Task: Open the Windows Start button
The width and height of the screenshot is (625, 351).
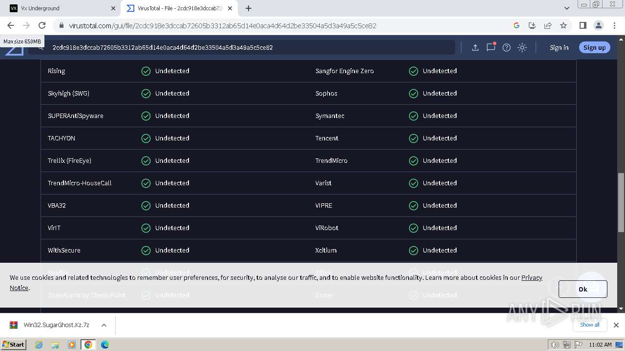Action: click(13, 344)
